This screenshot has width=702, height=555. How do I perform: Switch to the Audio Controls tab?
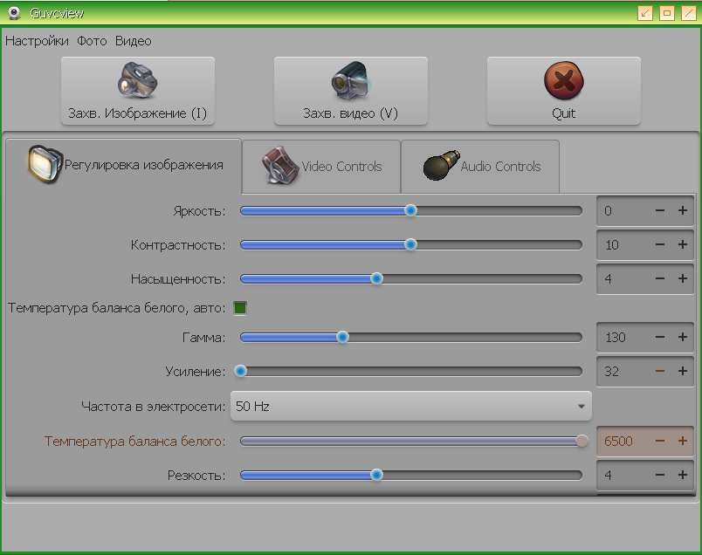pyautogui.click(x=480, y=166)
